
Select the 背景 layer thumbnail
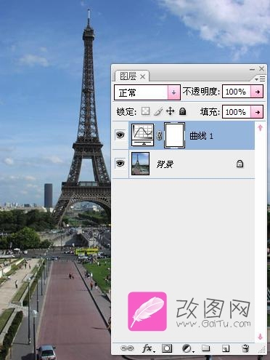point(140,164)
